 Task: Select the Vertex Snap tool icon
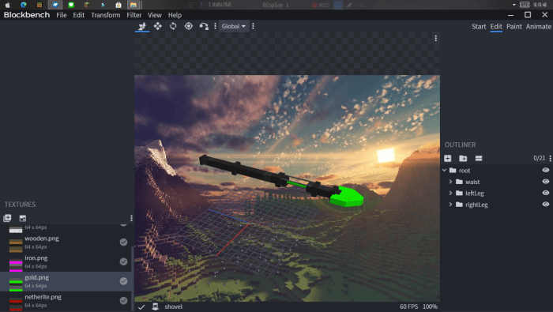tap(204, 26)
